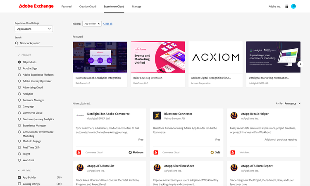The height and width of the screenshot is (186, 310).
Task: Open the Manage tab
Action: pyautogui.click(x=137, y=7)
